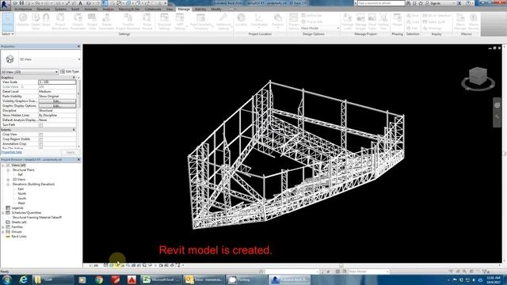Open Structural Settings
507x285 pixels.
(164, 21)
